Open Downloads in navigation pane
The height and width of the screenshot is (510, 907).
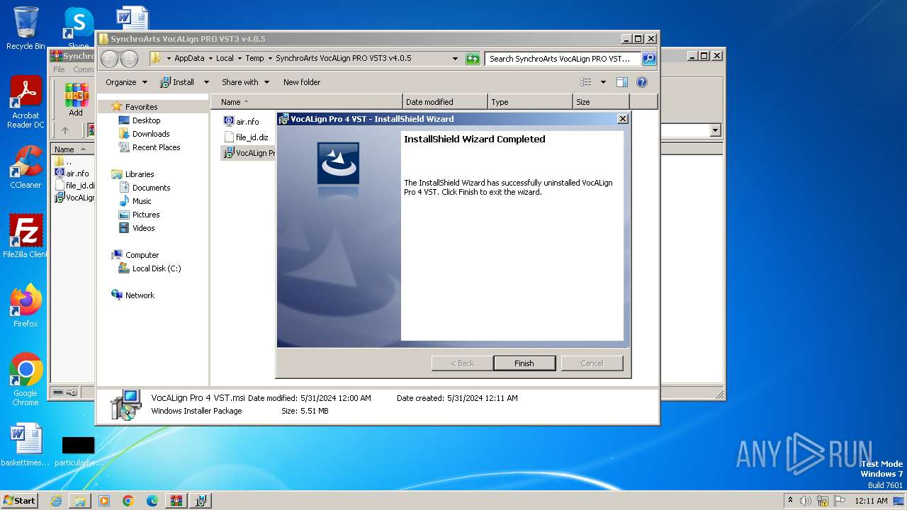pyautogui.click(x=151, y=134)
